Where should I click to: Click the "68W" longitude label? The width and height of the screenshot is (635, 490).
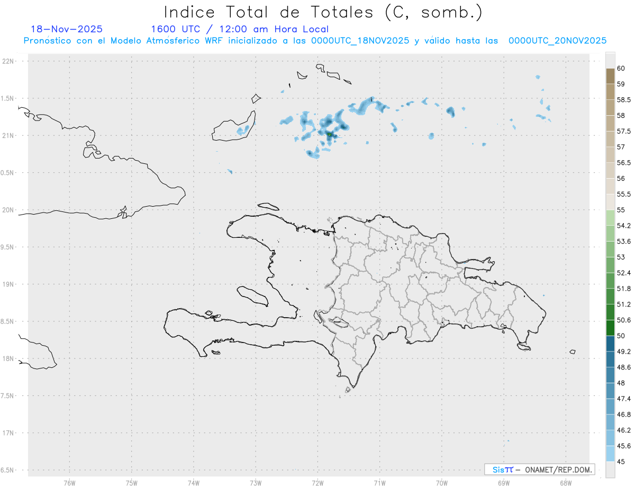point(566,483)
